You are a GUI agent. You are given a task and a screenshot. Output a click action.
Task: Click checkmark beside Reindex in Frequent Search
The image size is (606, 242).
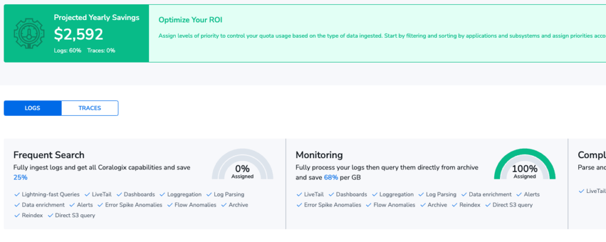(x=17, y=215)
